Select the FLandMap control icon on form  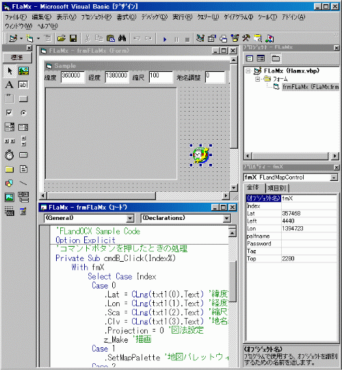tap(200, 155)
